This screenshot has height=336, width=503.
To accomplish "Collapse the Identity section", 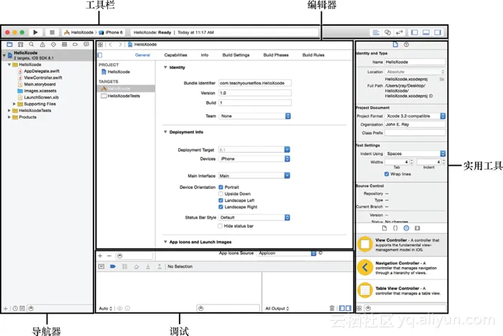I will pos(165,67).
